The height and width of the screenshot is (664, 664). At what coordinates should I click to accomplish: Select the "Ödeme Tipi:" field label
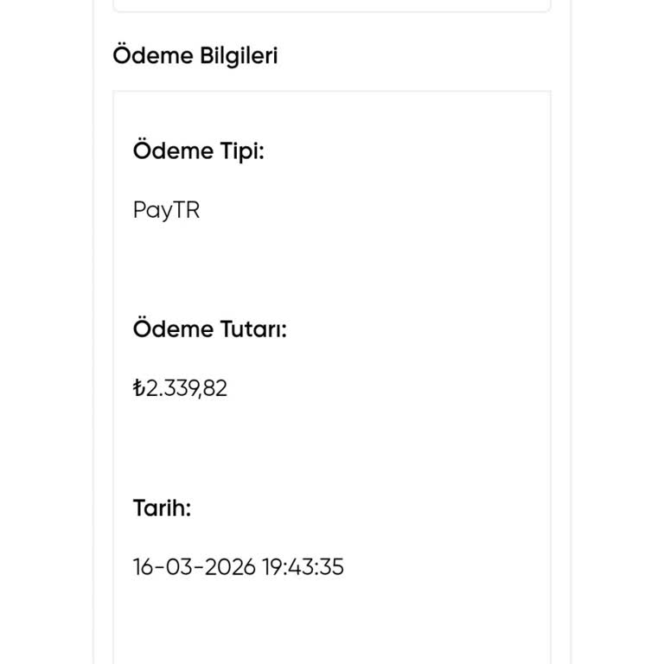tap(198, 151)
